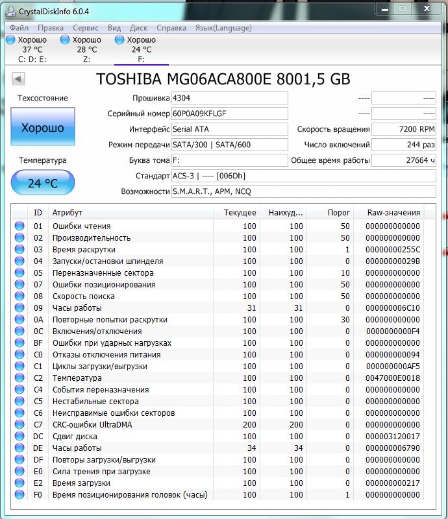The width and height of the screenshot is (448, 519).
Task: Select the 37 °C disk tab
Action: (x=32, y=50)
